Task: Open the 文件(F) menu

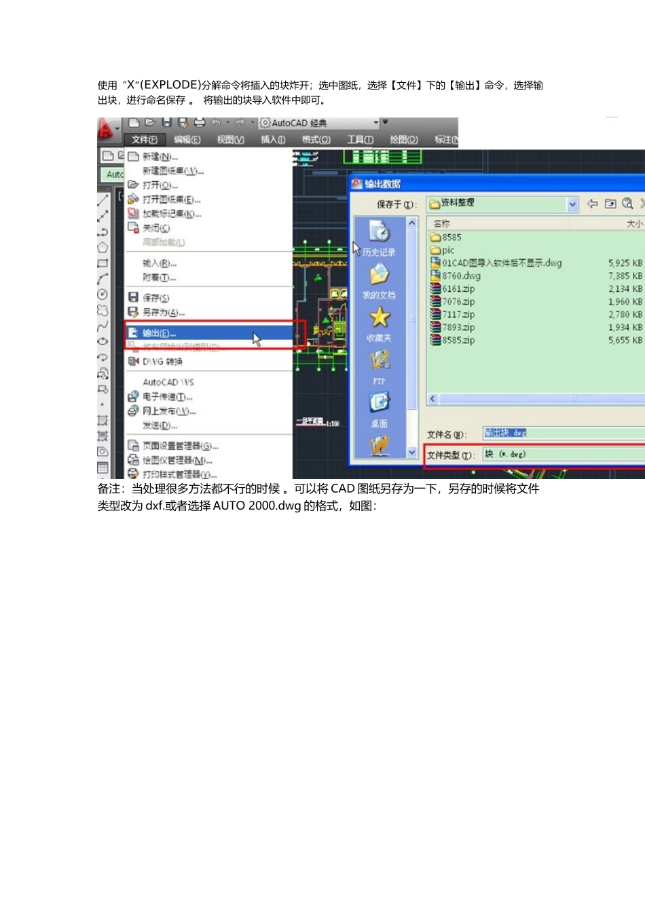Action: pos(144,140)
